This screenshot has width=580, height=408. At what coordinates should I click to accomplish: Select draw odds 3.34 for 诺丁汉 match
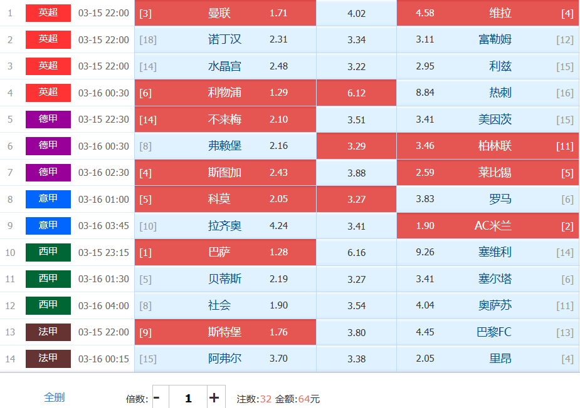click(x=356, y=40)
